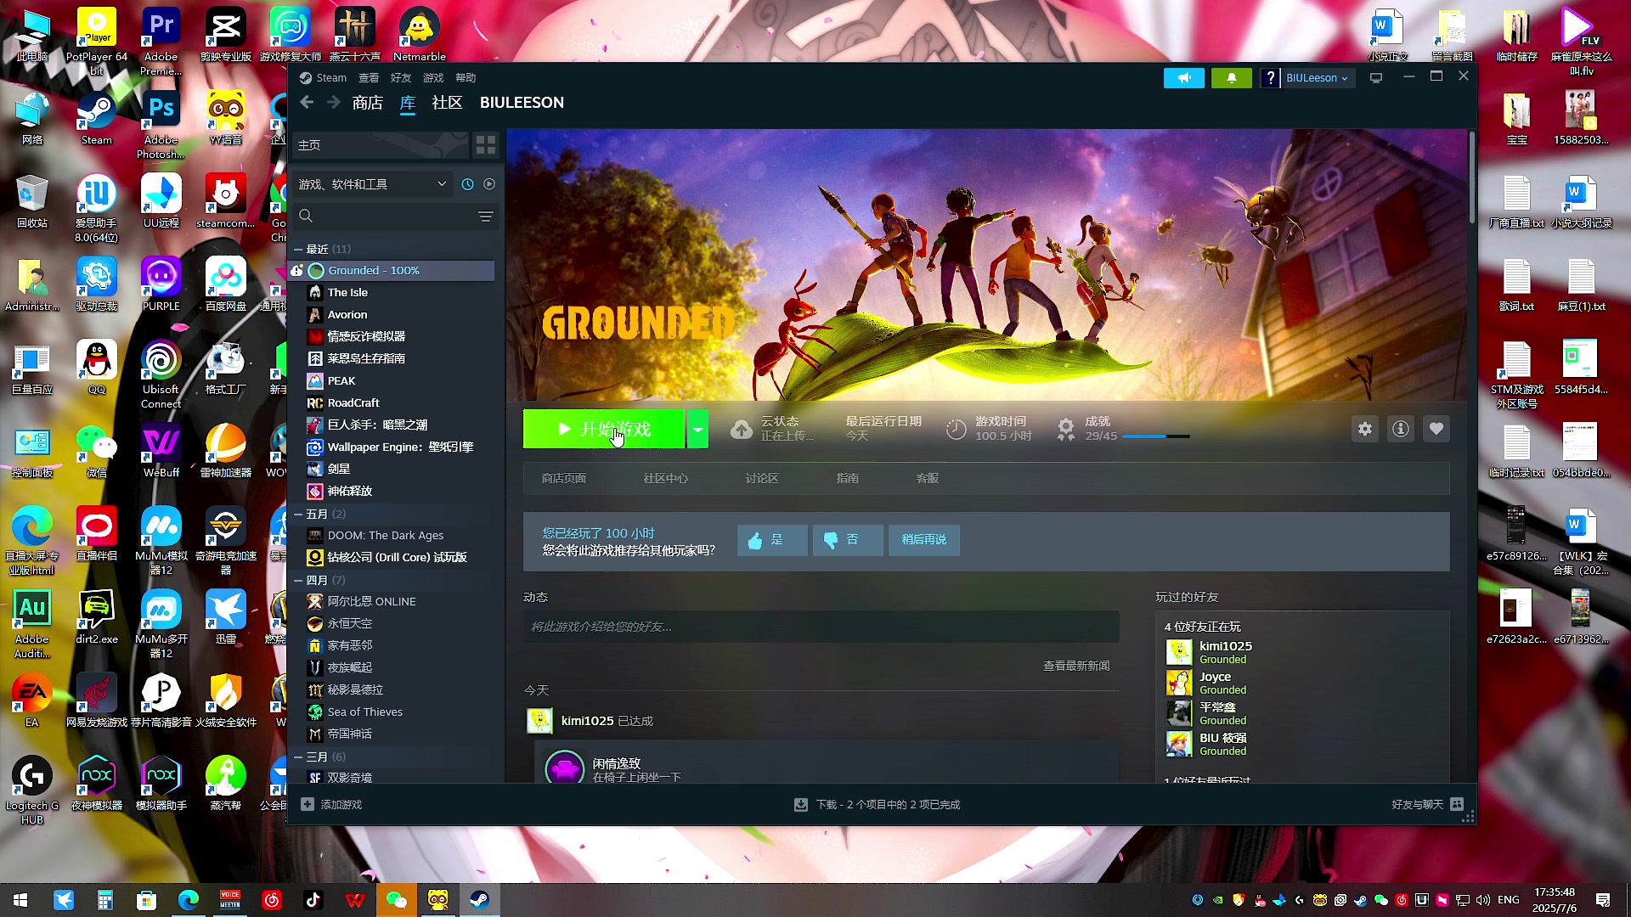Open the downloads status bar
The height and width of the screenshot is (917, 1631).
pos(877,804)
